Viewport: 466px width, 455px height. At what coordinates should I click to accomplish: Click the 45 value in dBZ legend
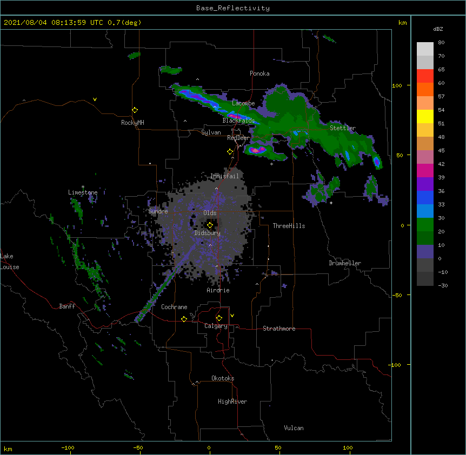click(441, 151)
